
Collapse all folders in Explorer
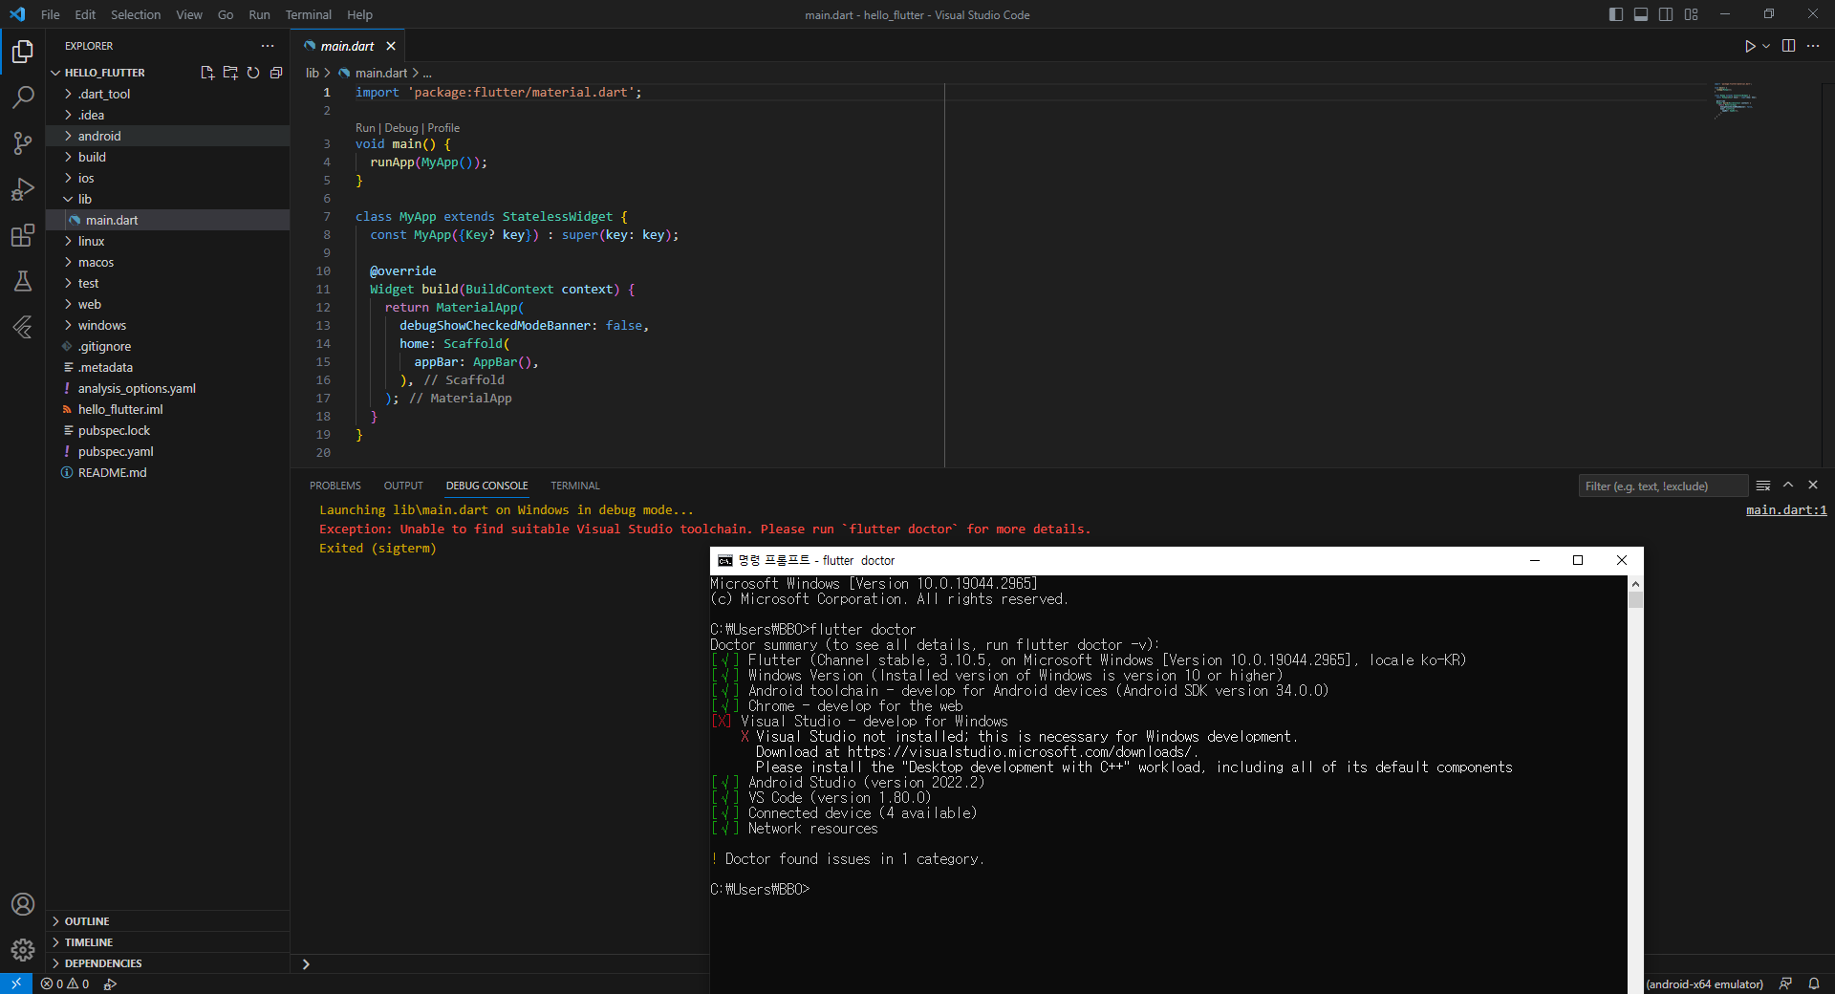[x=276, y=73]
